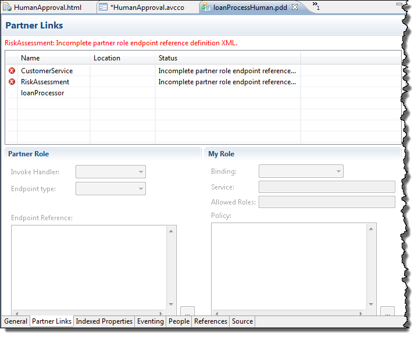Click the Endpoint Reference vertical scrollbar
418x337 pixels.
(x=171, y=267)
